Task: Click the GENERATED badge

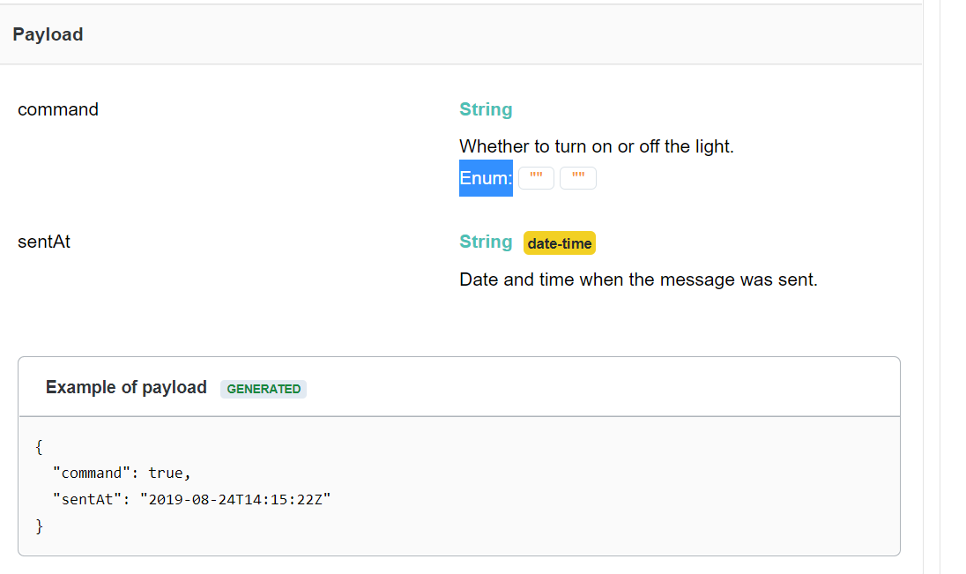Action: pos(263,389)
